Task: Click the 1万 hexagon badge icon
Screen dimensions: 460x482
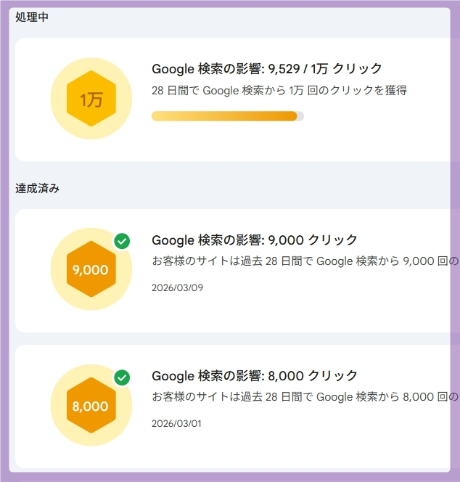Action: pos(91,99)
